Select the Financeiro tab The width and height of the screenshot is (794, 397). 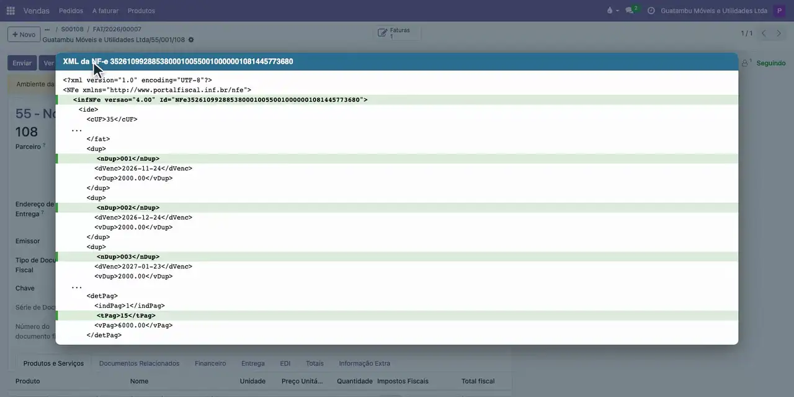pyautogui.click(x=210, y=364)
